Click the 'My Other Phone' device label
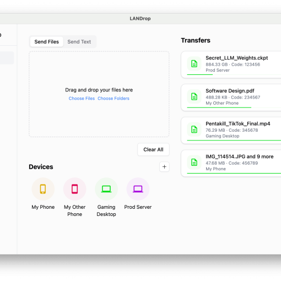The width and height of the screenshot is (281, 281). [x=74, y=210]
